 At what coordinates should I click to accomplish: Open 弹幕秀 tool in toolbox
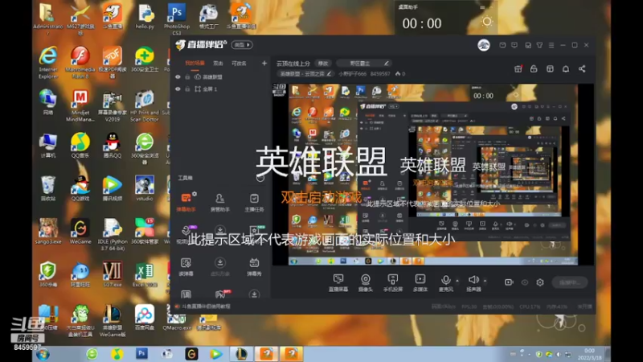[254, 266]
